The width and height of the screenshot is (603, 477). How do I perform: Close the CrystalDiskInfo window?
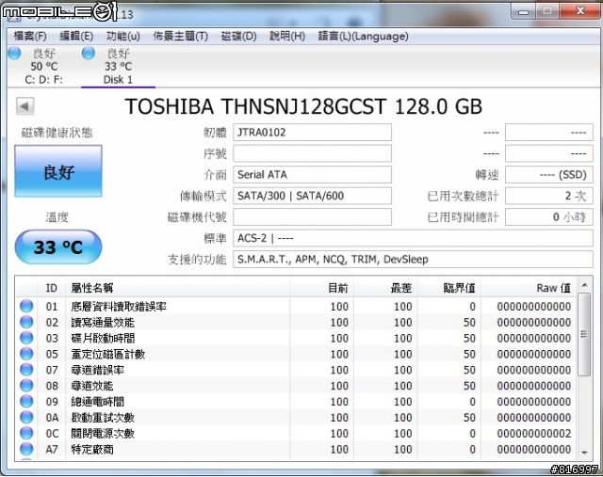pyautogui.click(x=580, y=11)
